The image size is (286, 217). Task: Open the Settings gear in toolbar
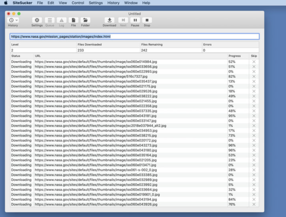pos(37,20)
